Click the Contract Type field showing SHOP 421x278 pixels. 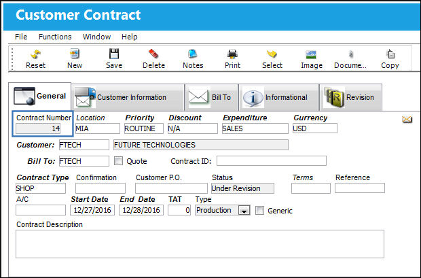(41, 188)
